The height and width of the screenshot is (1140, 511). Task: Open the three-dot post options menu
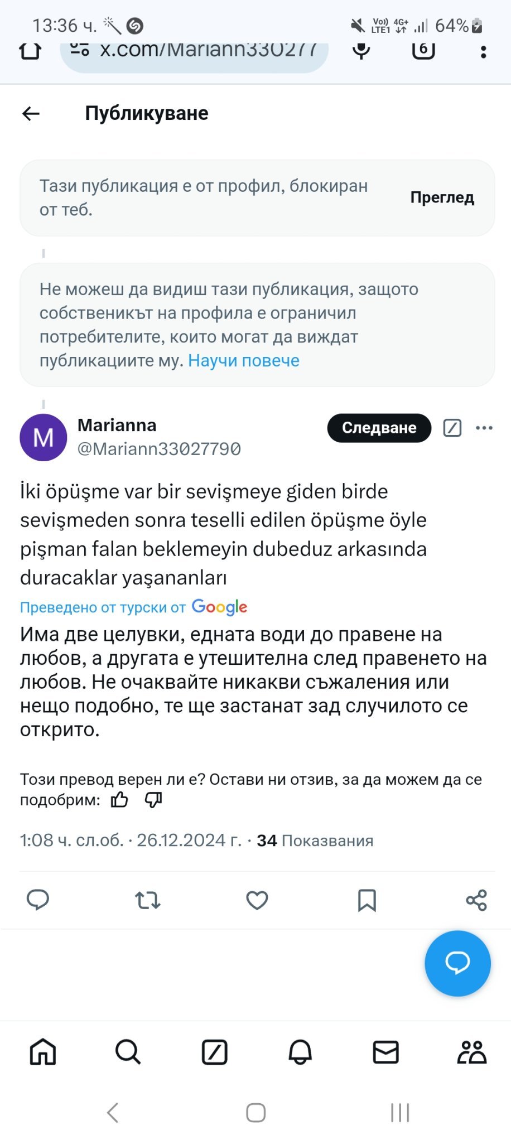click(484, 428)
